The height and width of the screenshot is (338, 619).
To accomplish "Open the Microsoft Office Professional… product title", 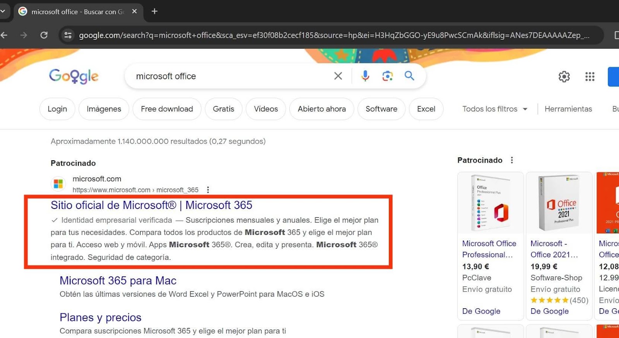I will coord(489,249).
